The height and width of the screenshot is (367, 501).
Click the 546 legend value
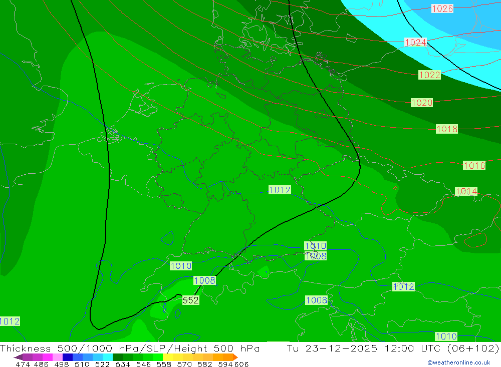143,364
